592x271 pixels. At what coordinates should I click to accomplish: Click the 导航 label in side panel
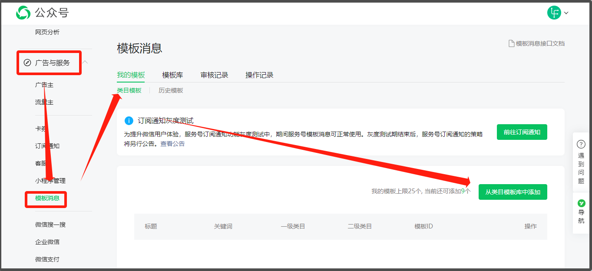click(x=581, y=216)
